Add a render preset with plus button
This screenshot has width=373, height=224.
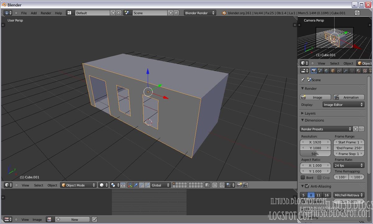tap(356, 129)
